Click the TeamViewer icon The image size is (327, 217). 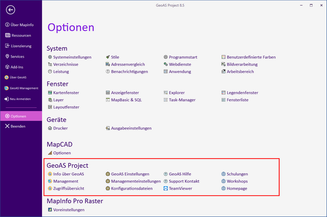pyautogui.click(x=166, y=189)
